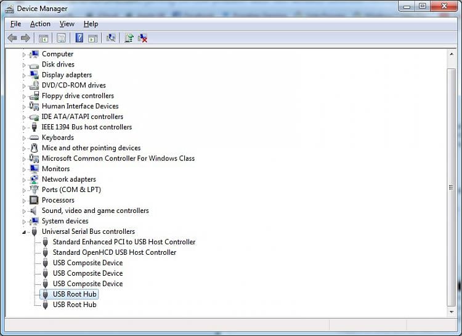
Task: Expand the Disk drives node arrow
Action: point(24,65)
